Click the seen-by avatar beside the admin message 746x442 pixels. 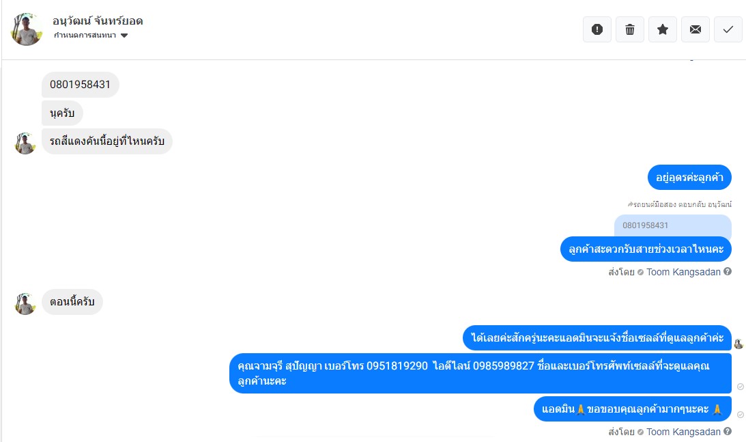(x=739, y=344)
